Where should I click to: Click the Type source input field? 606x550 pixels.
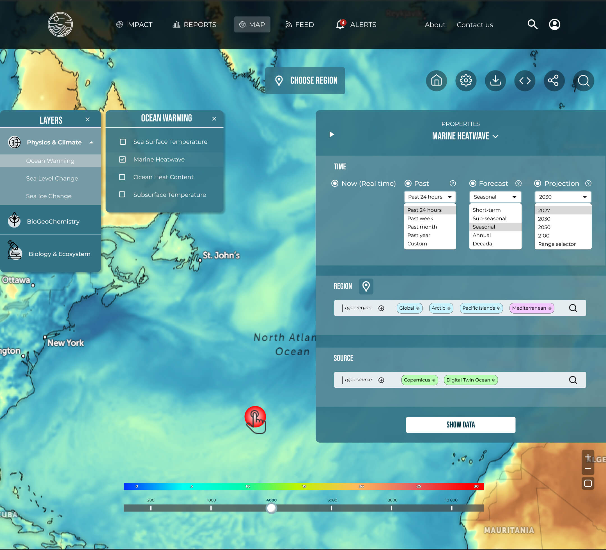[358, 379]
